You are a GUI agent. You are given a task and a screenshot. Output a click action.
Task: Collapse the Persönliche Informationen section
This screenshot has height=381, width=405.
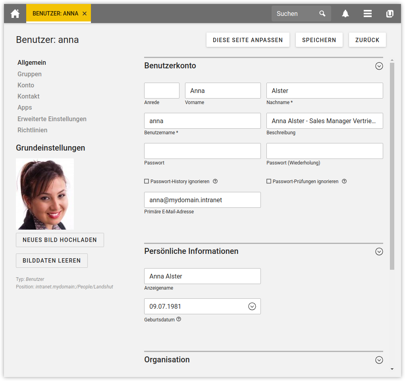tap(379, 251)
